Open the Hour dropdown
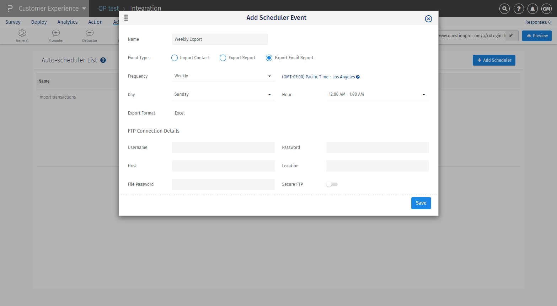The height and width of the screenshot is (306, 557). click(x=377, y=95)
